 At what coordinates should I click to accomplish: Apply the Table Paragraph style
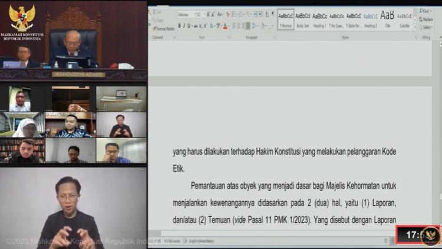pyautogui.click(x=354, y=19)
